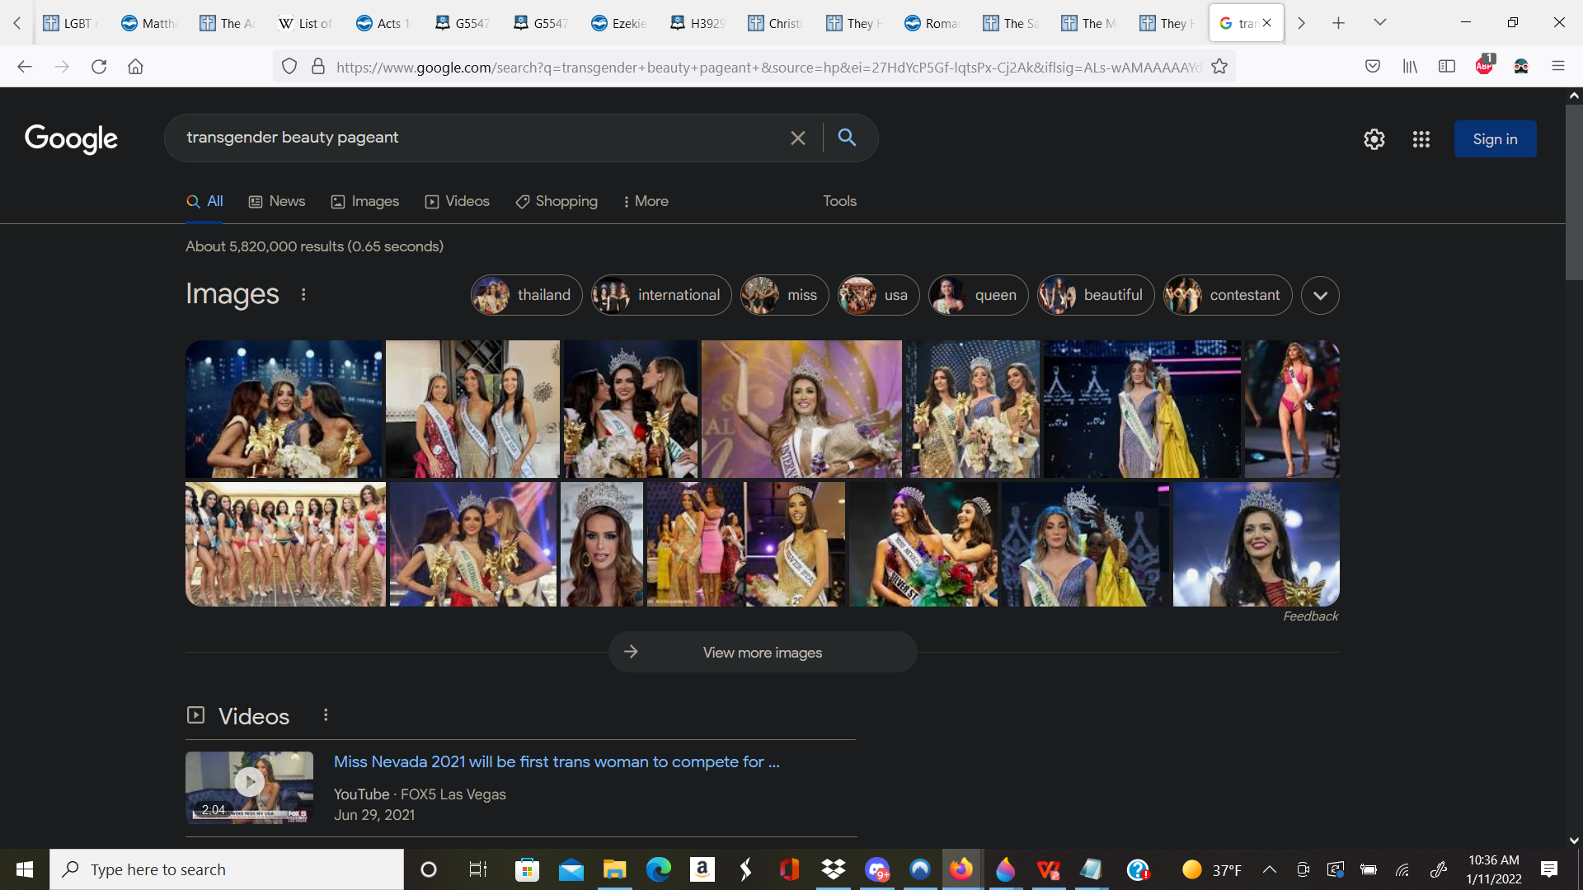
Task: Filter images by queen chip
Action: [978, 295]
